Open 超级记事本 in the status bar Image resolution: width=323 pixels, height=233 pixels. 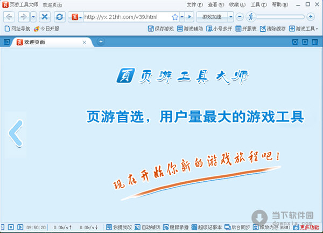pos(207,228)
